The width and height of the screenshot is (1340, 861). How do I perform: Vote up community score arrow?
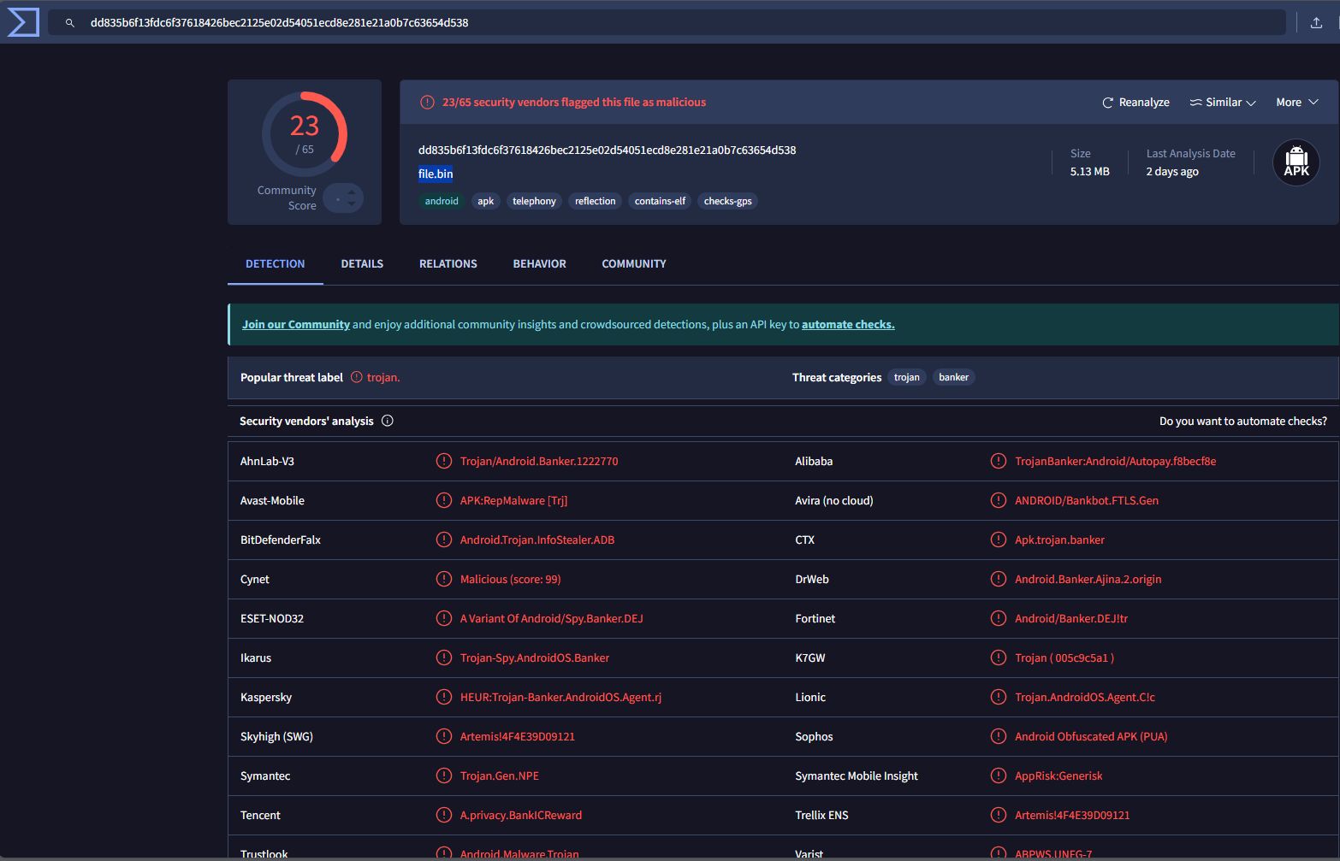click(x=352, y=193)
